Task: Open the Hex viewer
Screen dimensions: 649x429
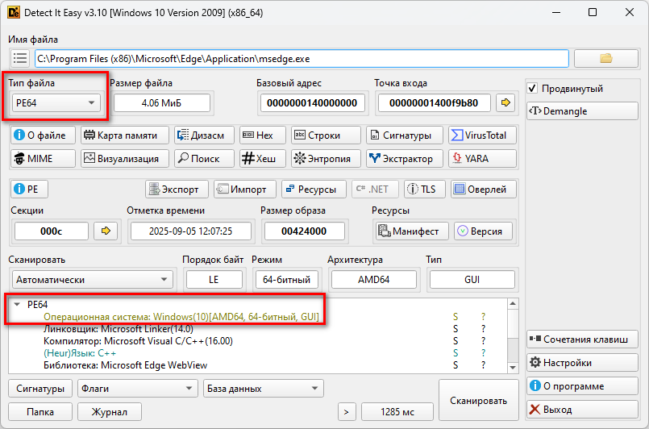Action: (262, 135)
